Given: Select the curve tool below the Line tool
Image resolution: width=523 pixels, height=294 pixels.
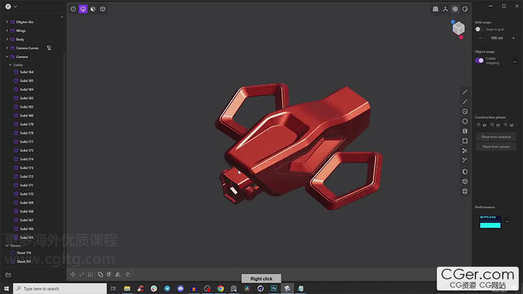Looking at the screenshot, I should pos(465,102).
